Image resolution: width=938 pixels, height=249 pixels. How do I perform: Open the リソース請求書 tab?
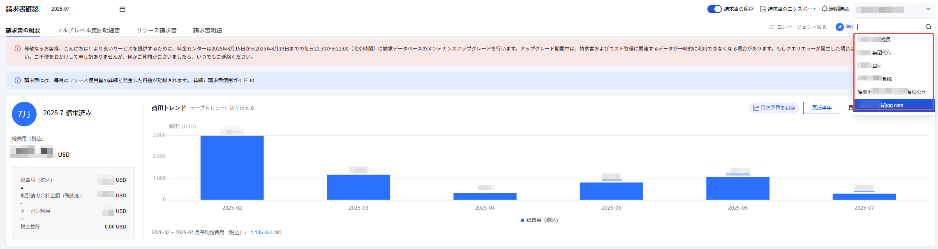click(157, 30)
